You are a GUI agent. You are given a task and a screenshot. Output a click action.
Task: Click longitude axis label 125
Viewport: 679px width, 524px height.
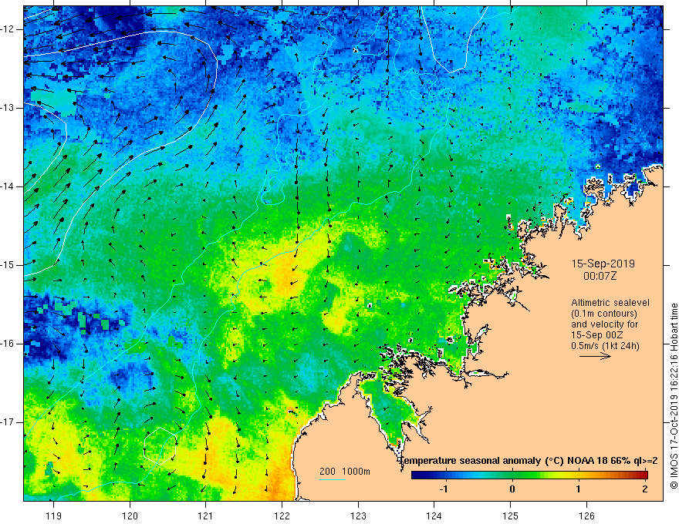click(x=511, y=516)
